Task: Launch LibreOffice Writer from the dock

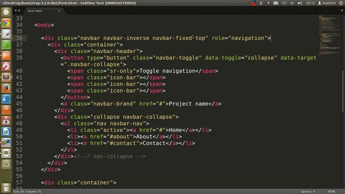Action: (x=6, y=131)
